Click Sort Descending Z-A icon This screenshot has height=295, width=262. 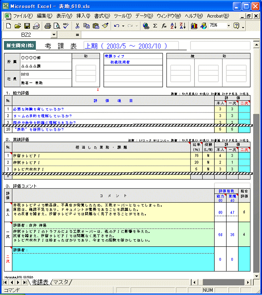click(183, 26)
